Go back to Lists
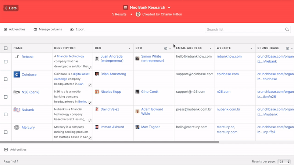This screenshot has height=165, width=294. click(x=11, y=8)
